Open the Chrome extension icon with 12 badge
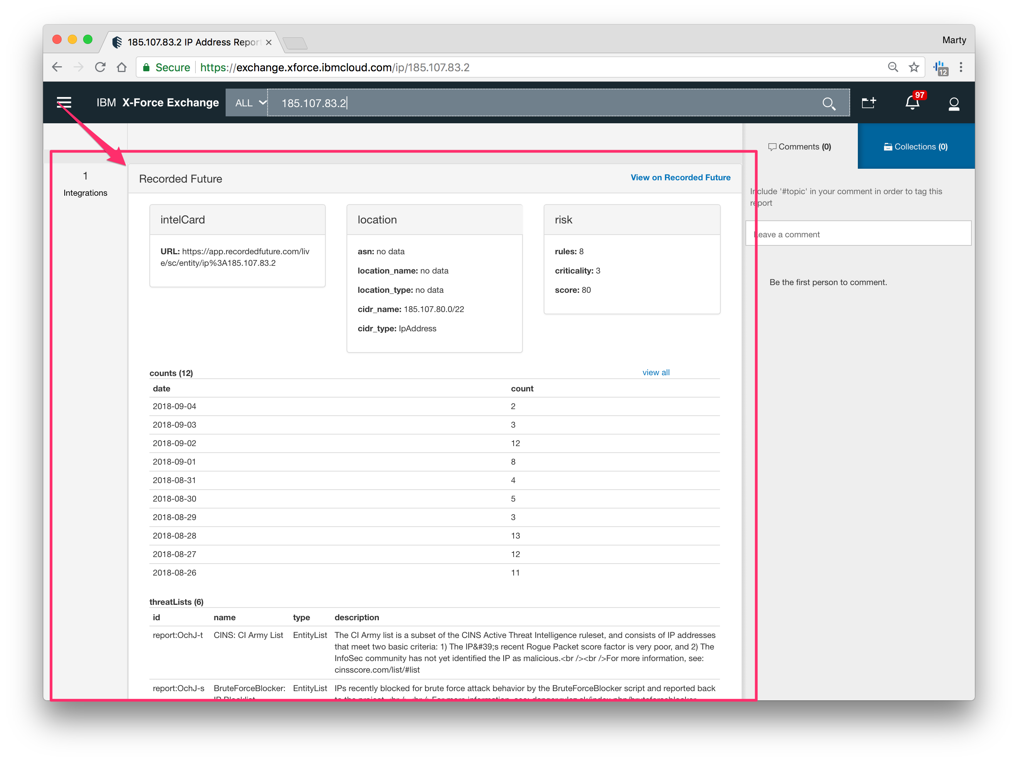 [940, 69]
